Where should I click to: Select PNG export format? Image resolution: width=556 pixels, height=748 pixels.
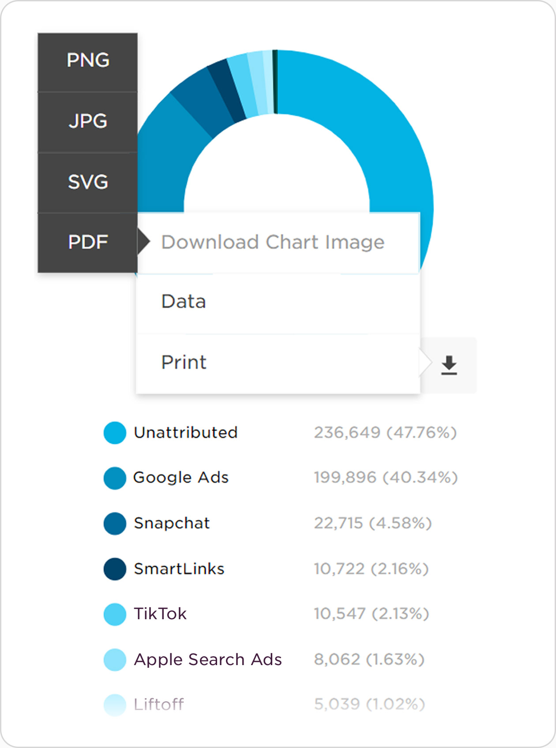click(88, 60)
